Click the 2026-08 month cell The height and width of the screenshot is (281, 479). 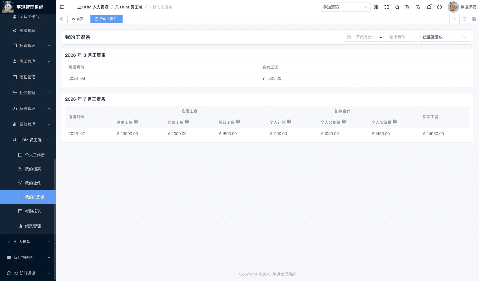pos(162,78)
